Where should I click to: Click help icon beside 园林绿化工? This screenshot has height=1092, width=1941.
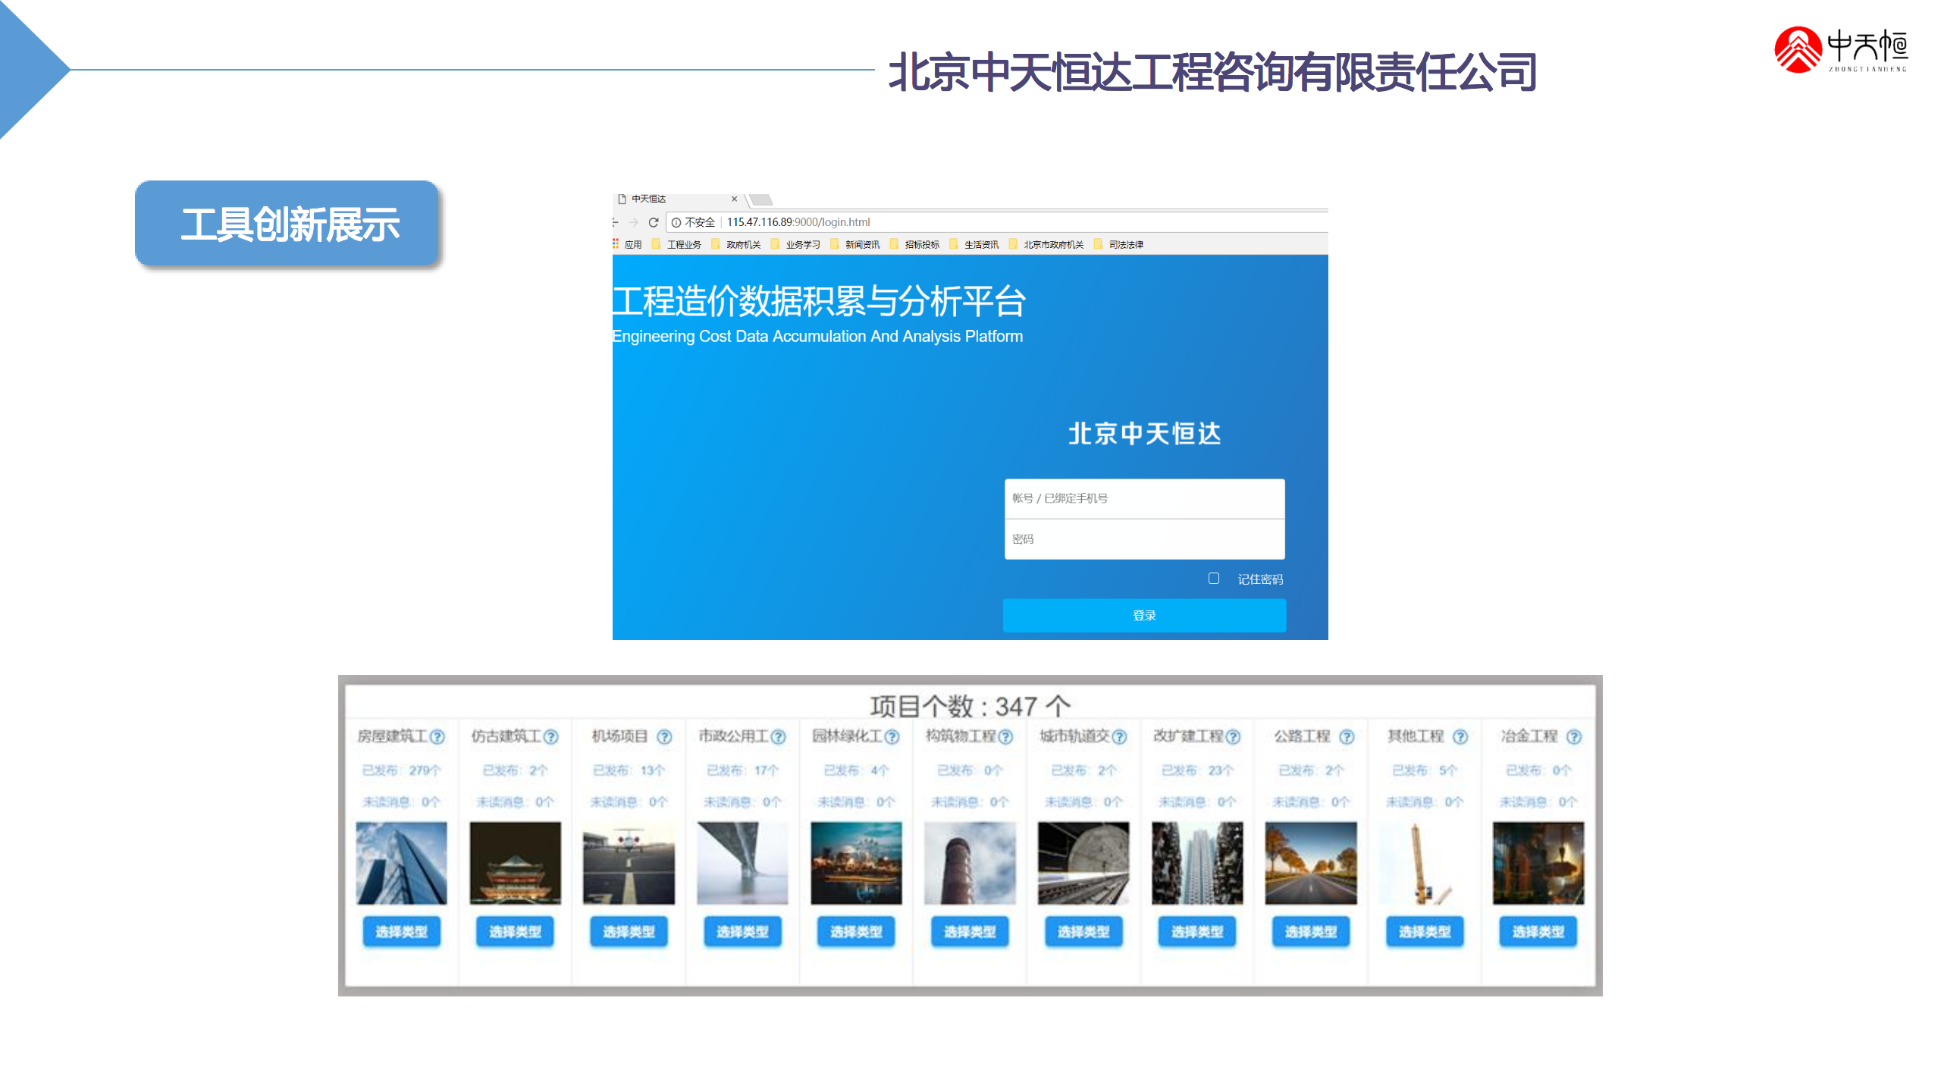tap(892, 736)
